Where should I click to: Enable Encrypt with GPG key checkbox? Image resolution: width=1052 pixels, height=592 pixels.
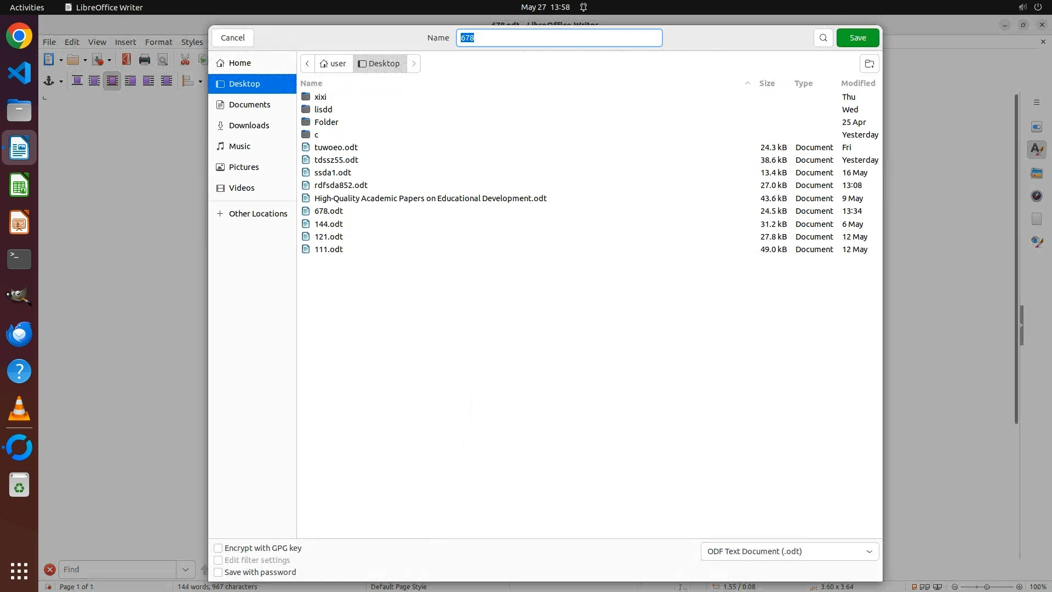218,548
